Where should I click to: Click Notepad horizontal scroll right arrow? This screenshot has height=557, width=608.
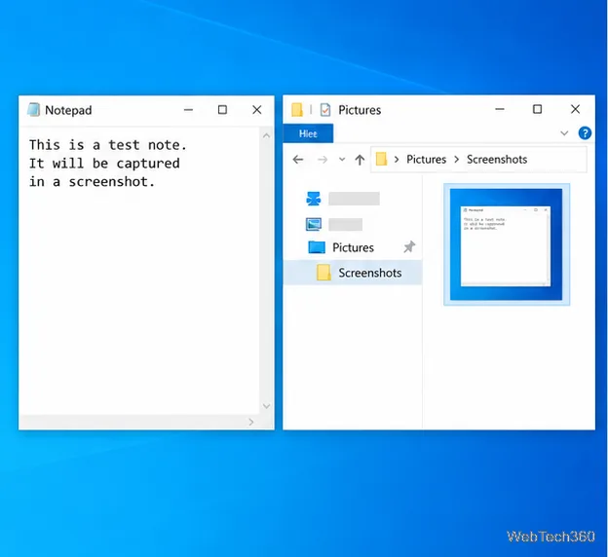[x=251, y=422]
